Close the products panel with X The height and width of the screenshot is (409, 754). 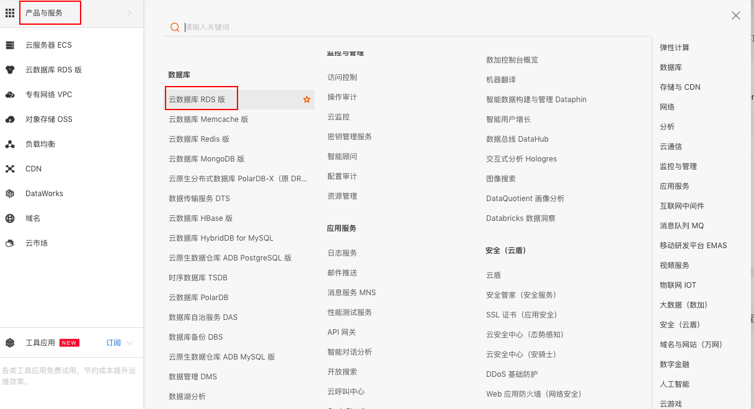pos(736,16)
